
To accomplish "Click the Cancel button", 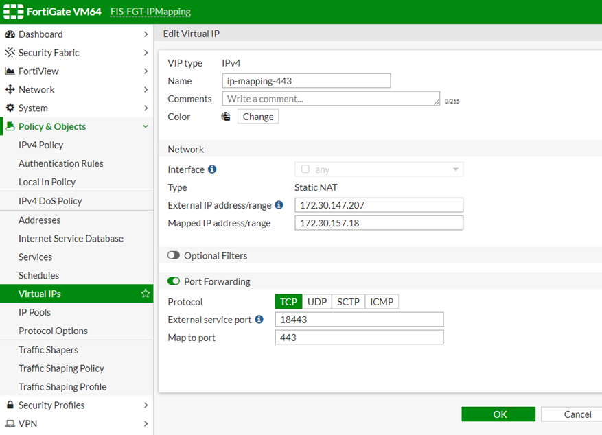I will [571, 414].
